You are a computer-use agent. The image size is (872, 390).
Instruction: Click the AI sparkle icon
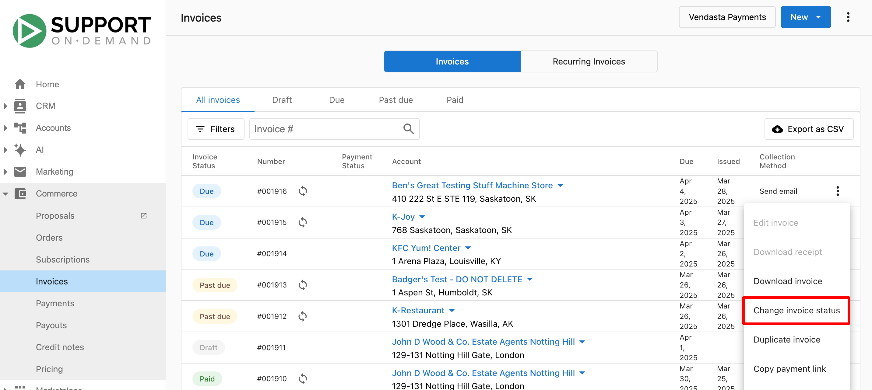20,149
